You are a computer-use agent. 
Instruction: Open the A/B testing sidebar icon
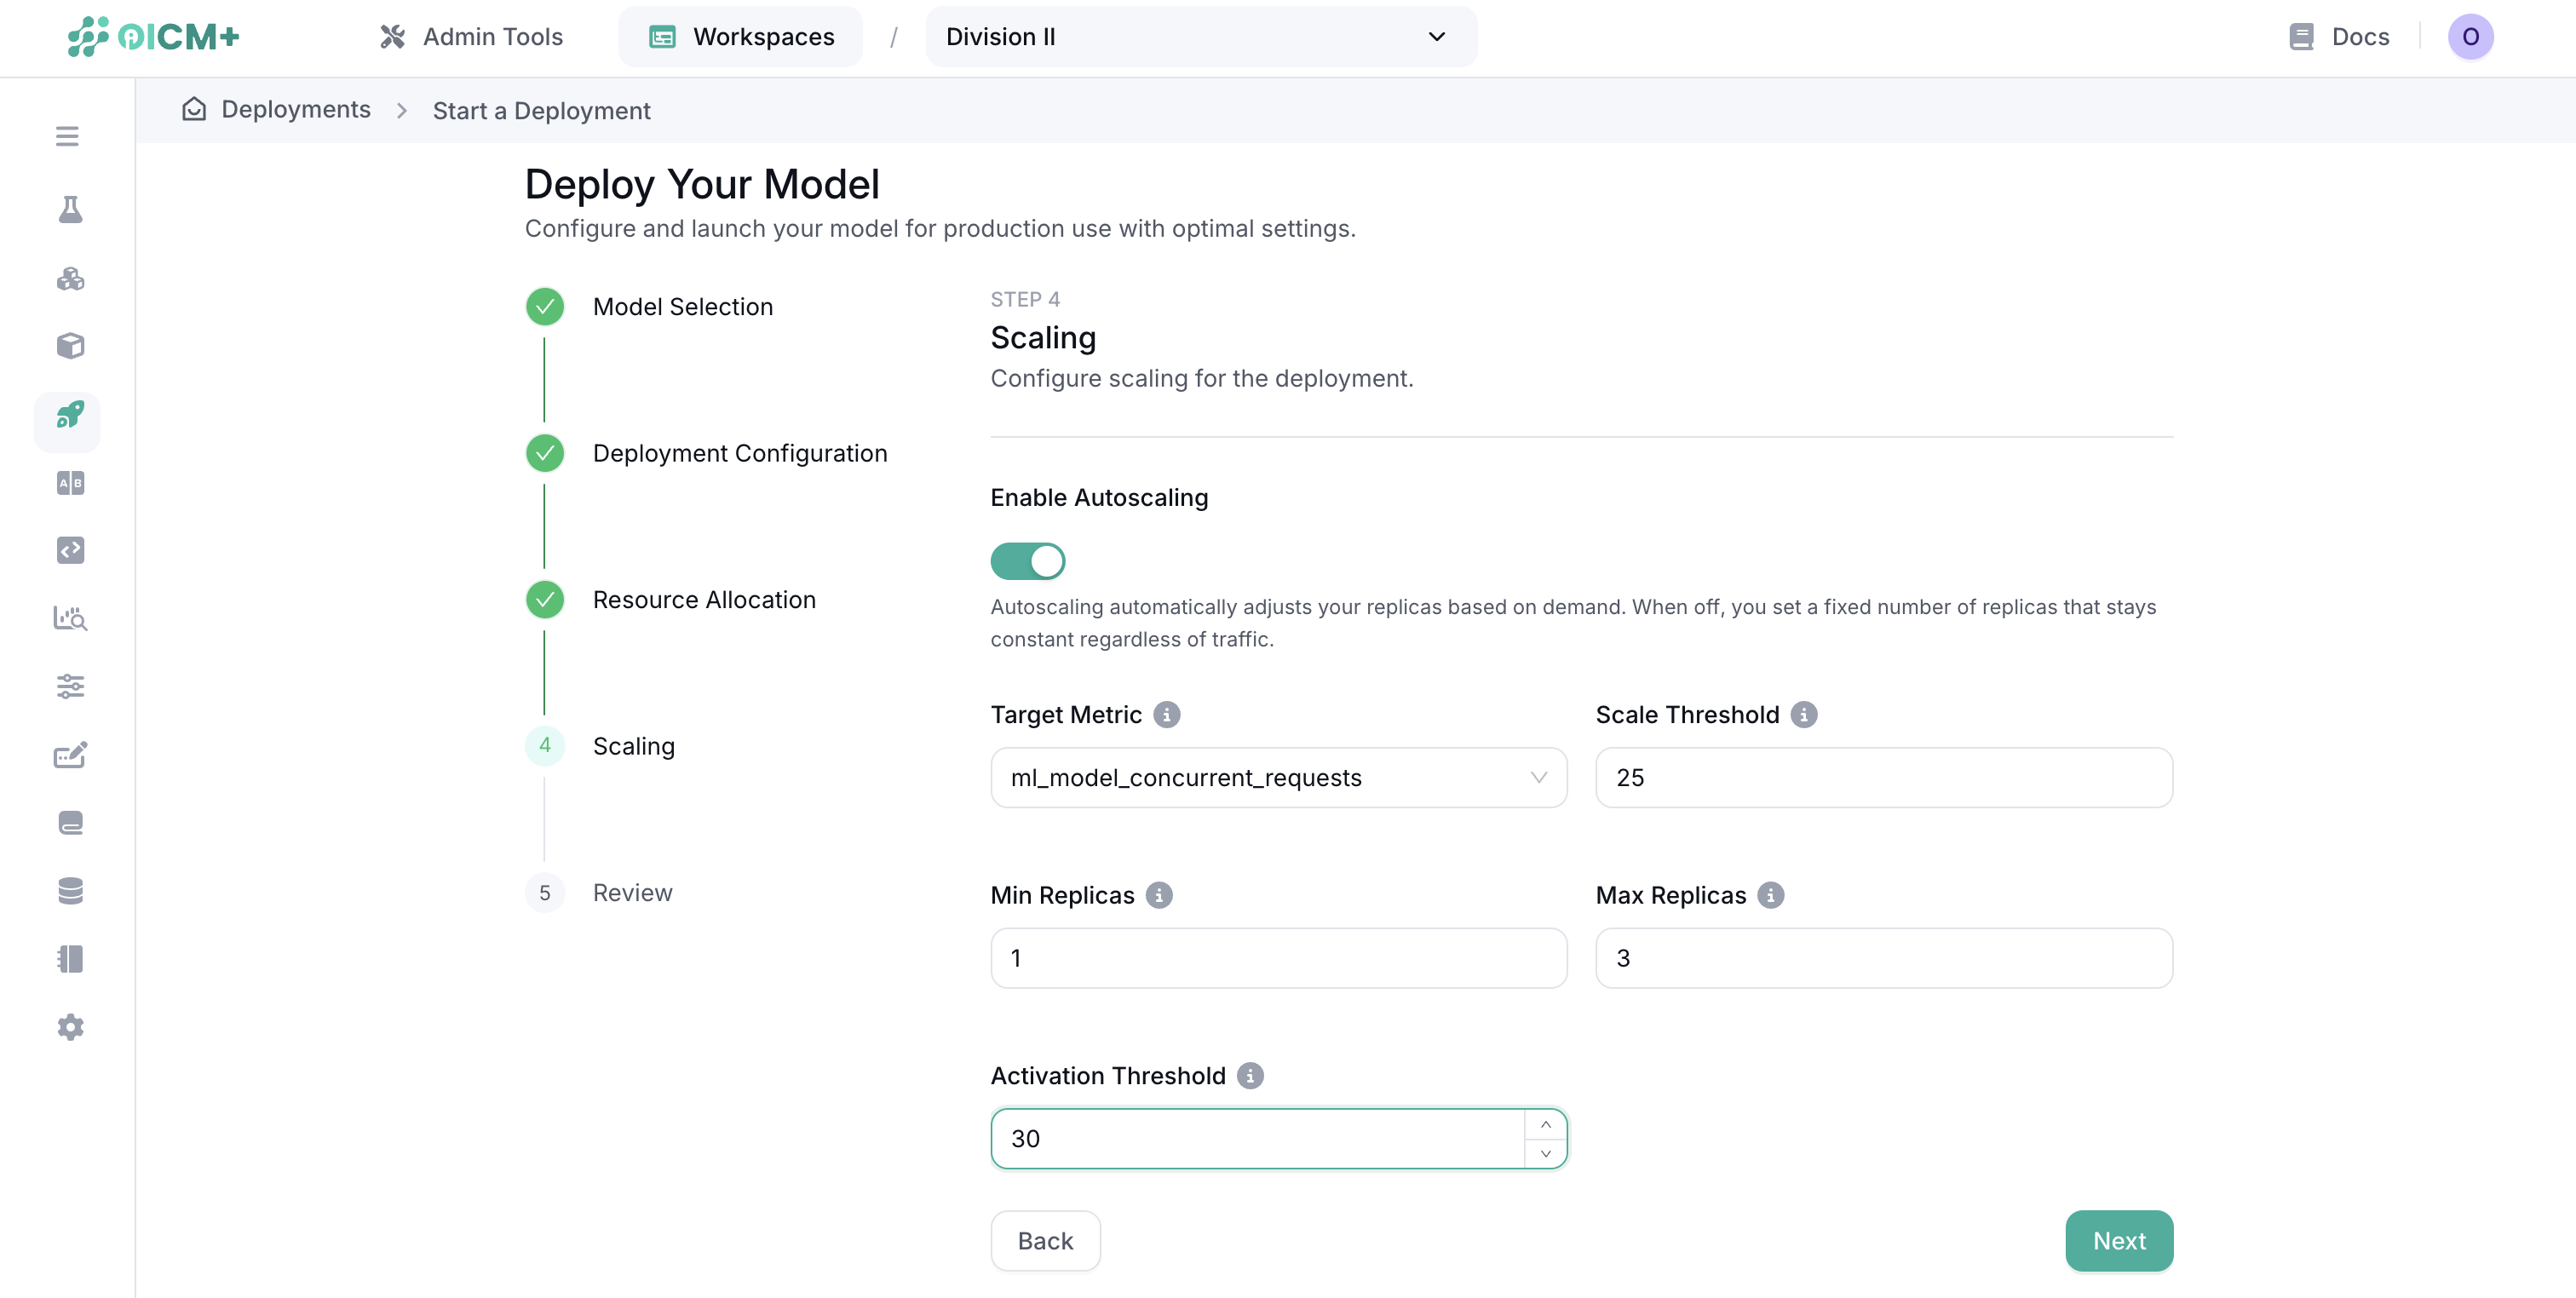click(69, 483)
